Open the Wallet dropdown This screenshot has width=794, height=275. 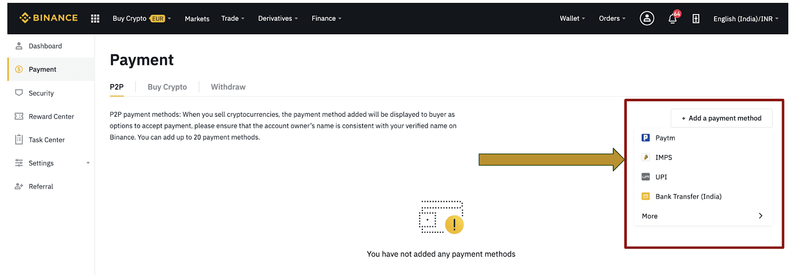[x=572, y=18]
